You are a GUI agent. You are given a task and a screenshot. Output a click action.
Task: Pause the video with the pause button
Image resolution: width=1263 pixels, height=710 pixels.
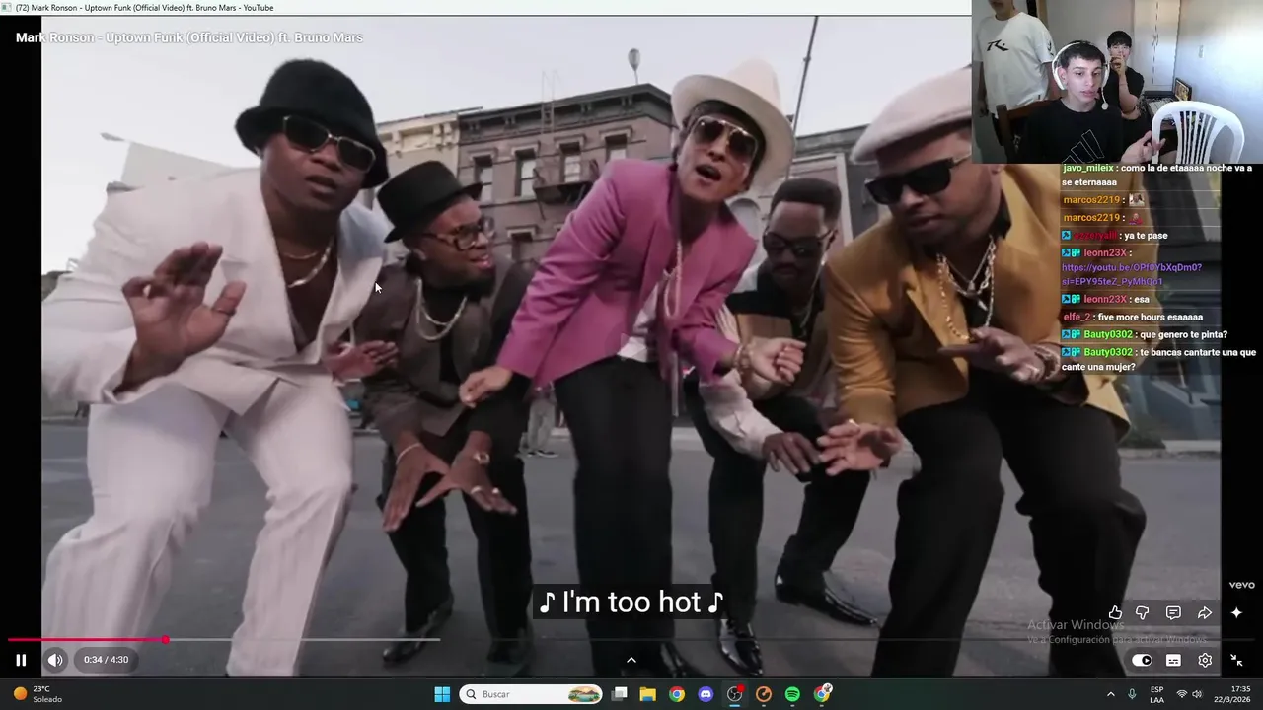point(21,660)
